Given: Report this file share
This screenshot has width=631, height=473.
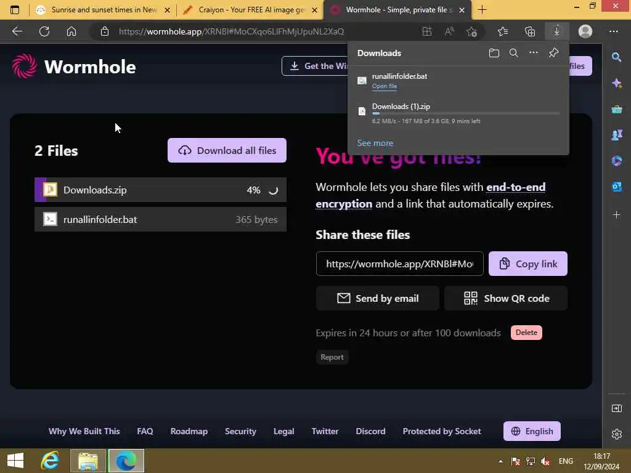Looking at the screenshot, I should tap(332, 357).
